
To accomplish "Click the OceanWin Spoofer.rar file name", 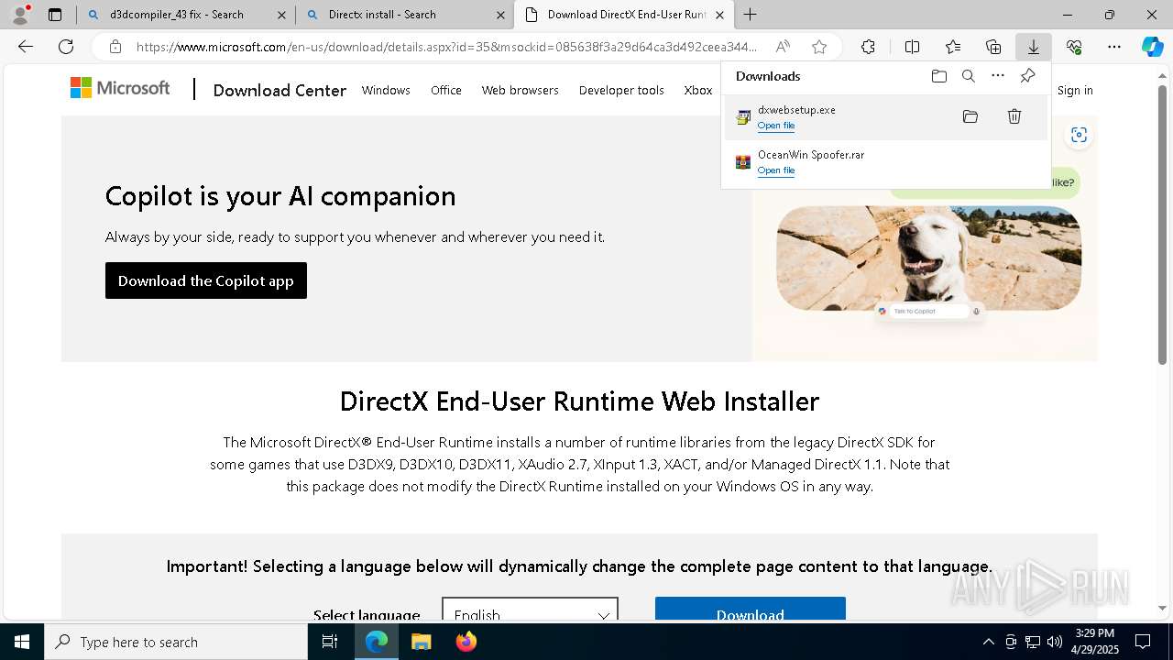I will pos(811,155).
